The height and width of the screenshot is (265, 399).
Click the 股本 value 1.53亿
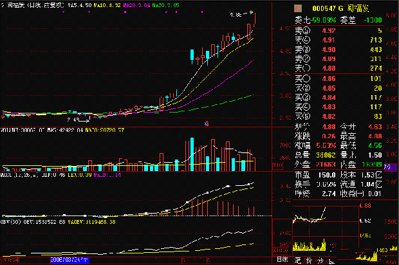click(371, 175)
